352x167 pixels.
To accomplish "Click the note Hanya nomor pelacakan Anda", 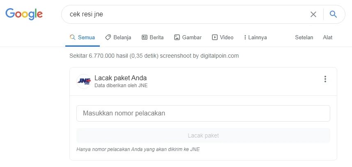I will pyautogui.click(x=138, y=149).
